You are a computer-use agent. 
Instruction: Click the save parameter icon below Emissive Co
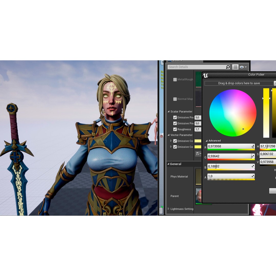198,154
